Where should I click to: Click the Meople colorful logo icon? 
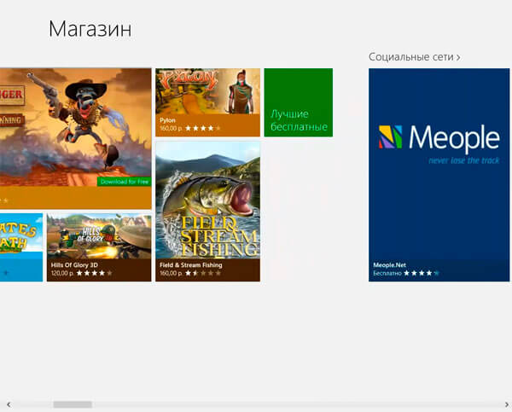click(x=391, y=136)
